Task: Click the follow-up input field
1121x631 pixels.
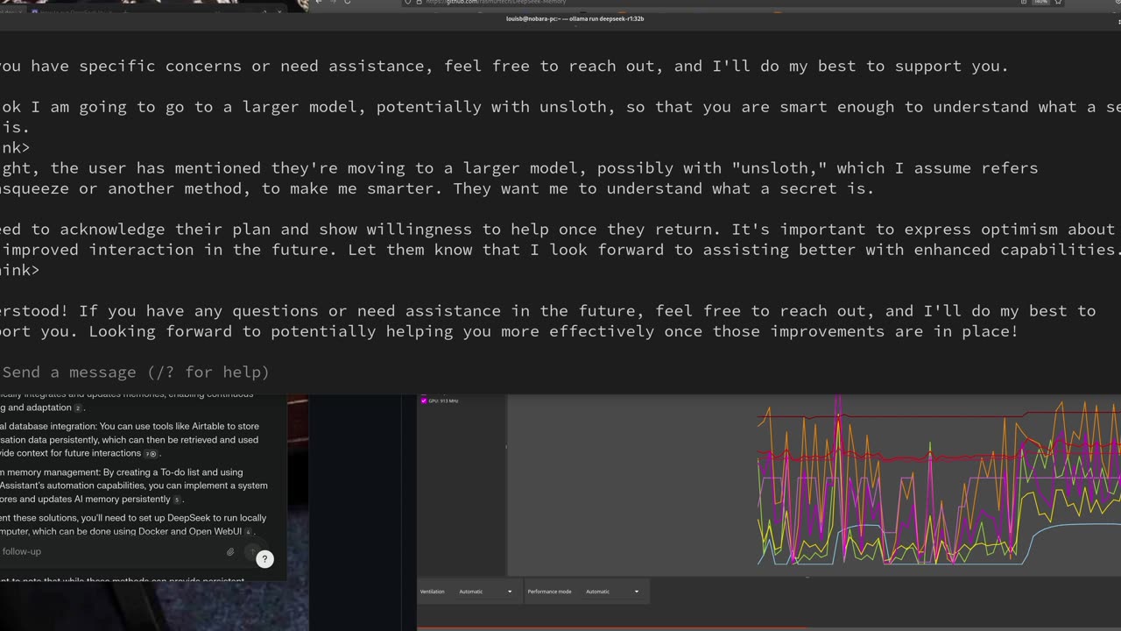Action: [x=109, y=551]
